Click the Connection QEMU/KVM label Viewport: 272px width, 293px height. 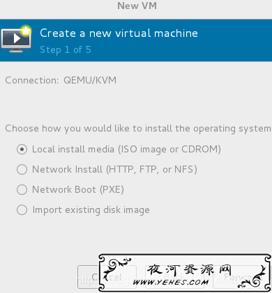tap(61, 81)
